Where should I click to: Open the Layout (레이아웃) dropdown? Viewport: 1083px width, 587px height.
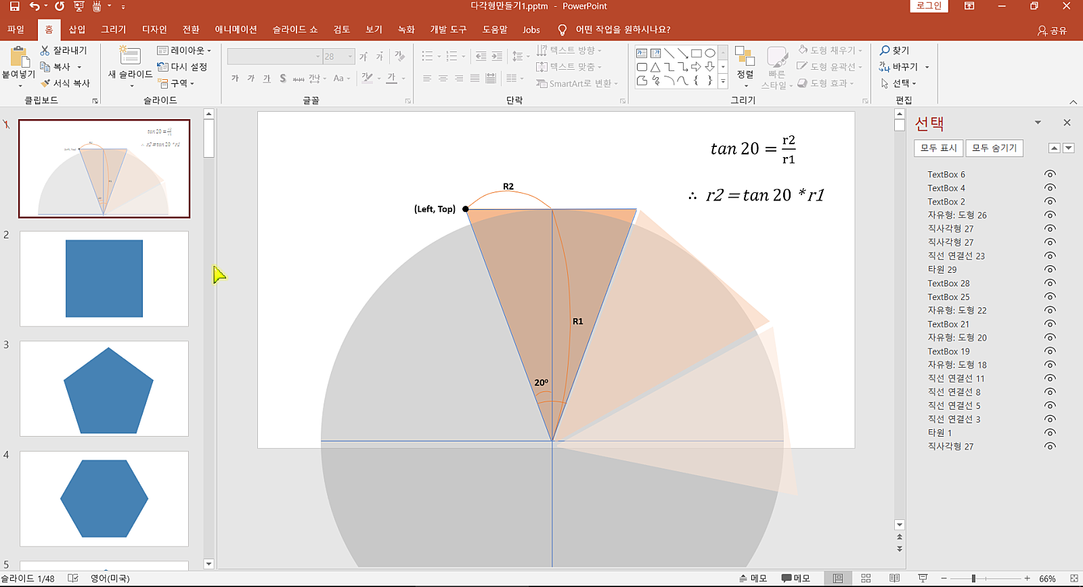pyautogui.click(x=184, y=50)
